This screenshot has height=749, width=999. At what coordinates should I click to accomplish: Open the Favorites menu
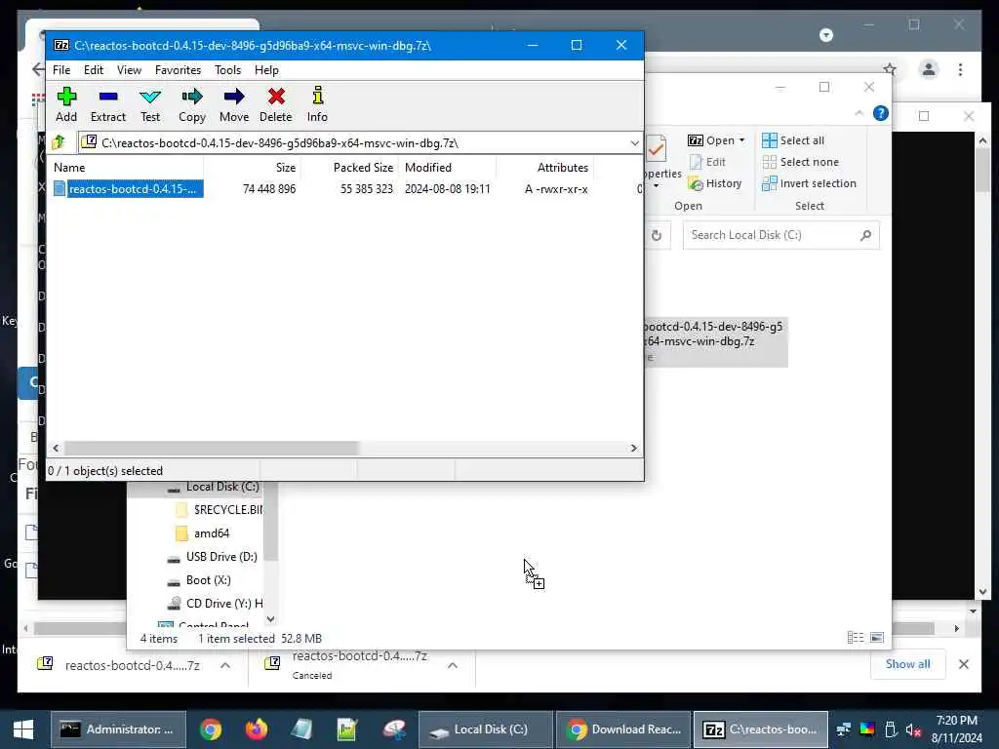[178, 70]
